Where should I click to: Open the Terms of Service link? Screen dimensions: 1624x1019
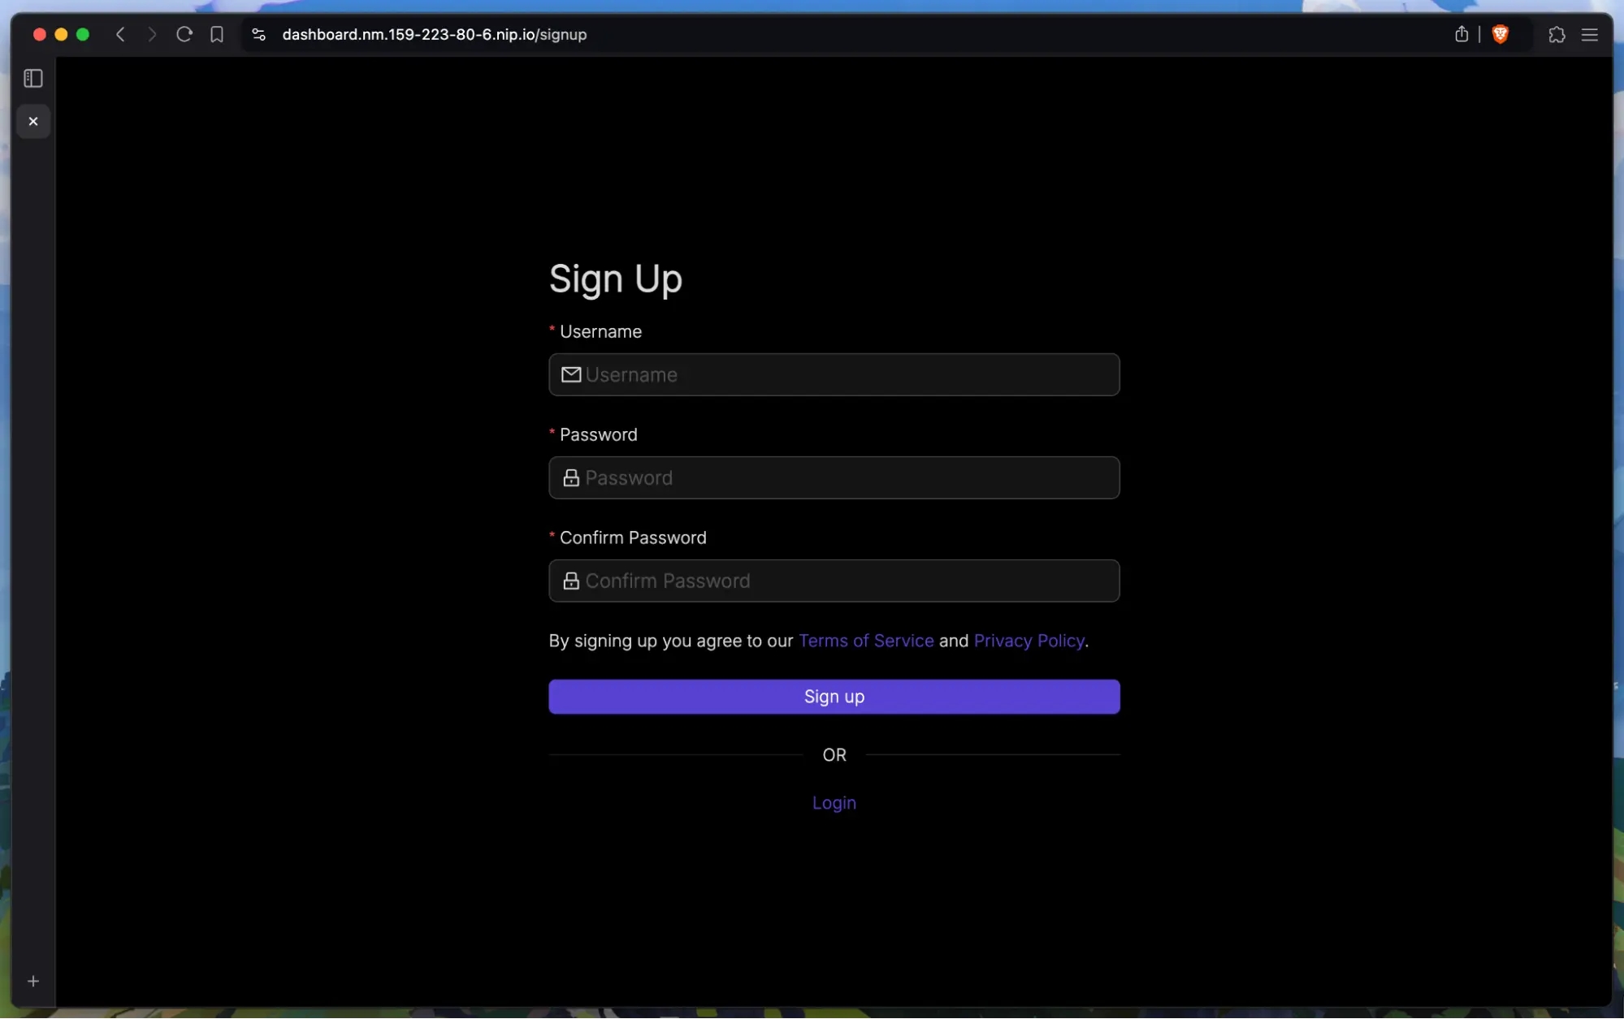pos(866,641)
